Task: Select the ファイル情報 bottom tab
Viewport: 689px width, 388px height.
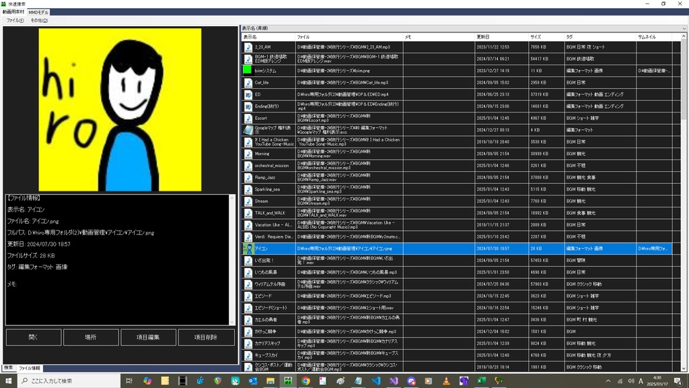Action: coord(30,368)
